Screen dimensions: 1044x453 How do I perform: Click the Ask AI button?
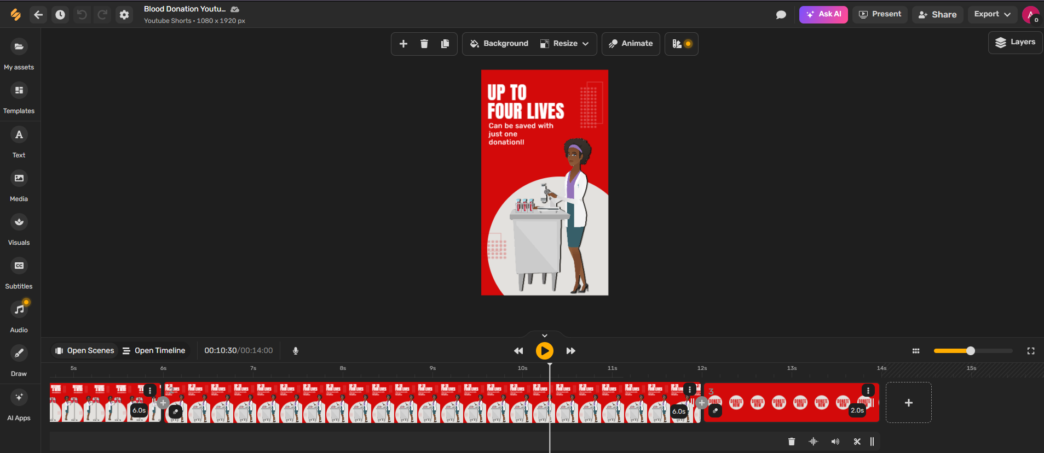tap(823, 14)
